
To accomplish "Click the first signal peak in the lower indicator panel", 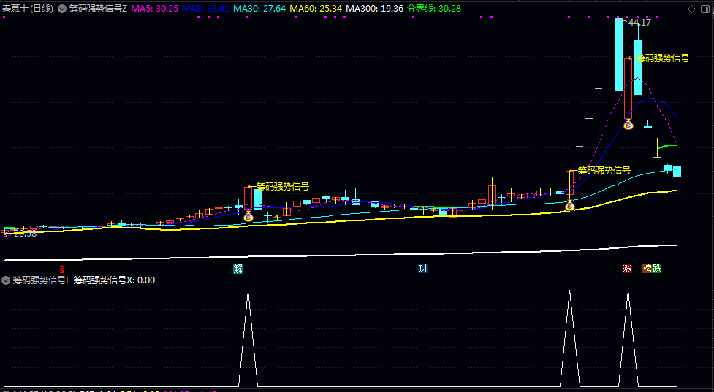I will 248,292.
